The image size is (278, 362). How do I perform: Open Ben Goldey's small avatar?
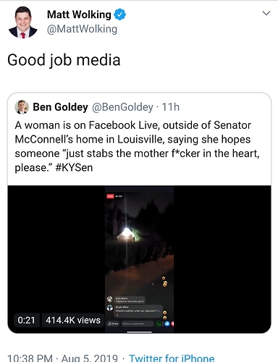click(x=22, y=107)
